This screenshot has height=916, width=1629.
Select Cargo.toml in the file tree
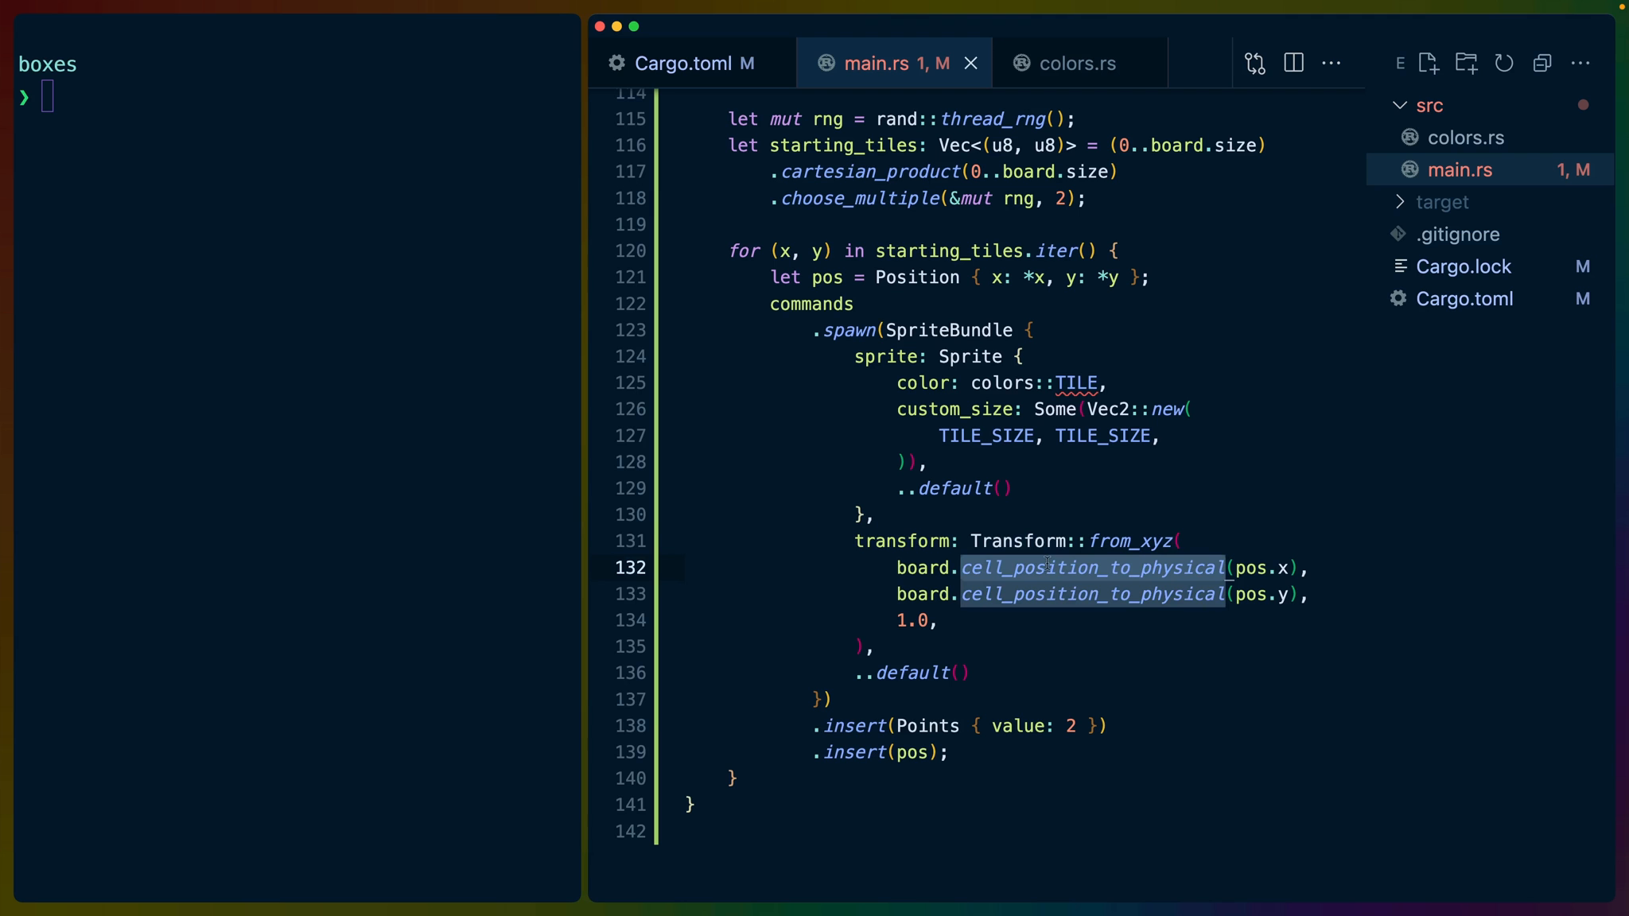coord(1464,299)
